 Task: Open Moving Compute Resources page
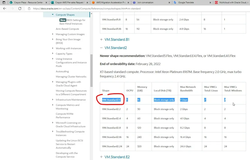point(71,92)
